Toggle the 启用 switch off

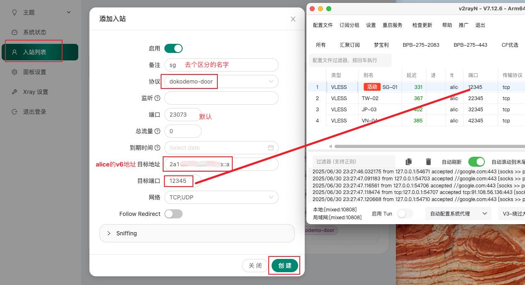(x=173, y=48)
